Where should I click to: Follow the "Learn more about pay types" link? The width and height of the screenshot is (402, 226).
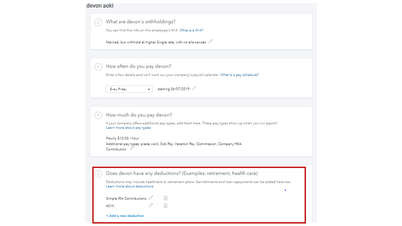[128, 128]
